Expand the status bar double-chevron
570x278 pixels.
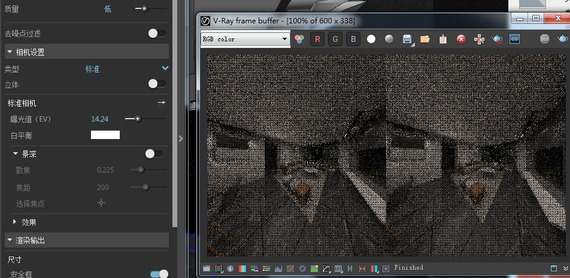(566, 268)
